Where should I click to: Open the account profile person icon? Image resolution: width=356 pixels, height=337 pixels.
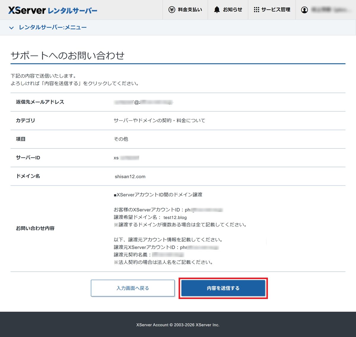tap(305, 10)
